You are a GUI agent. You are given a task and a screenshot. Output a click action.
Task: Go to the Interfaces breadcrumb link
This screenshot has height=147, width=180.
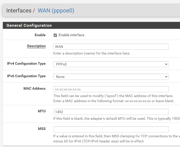19,11
